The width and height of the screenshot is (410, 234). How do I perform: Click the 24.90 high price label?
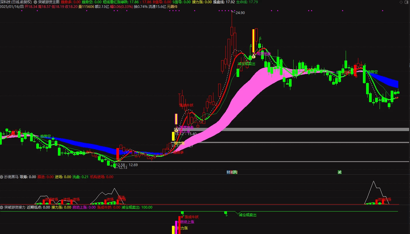[x=240, y=13]
